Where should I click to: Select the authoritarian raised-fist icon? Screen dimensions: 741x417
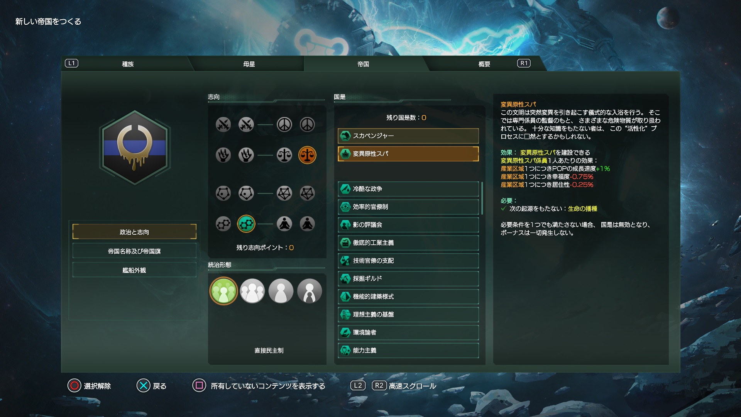pos(246,155)
